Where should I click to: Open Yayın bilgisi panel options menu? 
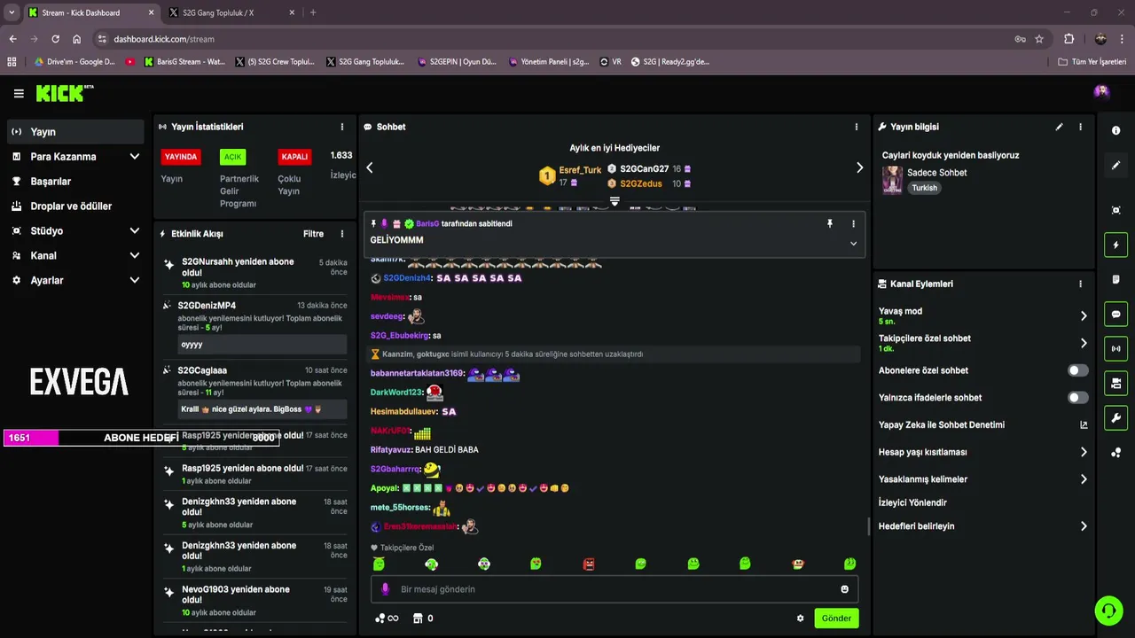point(1080,127)
